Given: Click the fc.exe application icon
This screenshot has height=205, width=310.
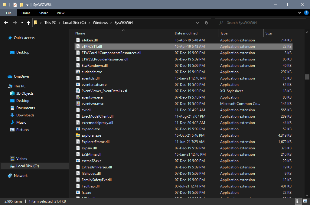Looking at the screenshot, I should (78, 193).
